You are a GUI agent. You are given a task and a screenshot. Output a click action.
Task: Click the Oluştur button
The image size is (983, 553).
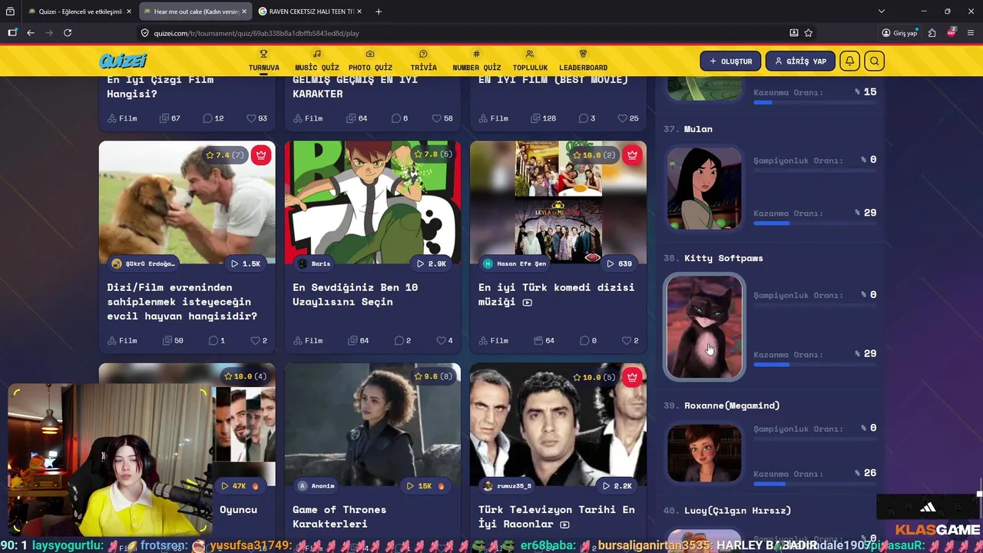[x=730, y=61]
